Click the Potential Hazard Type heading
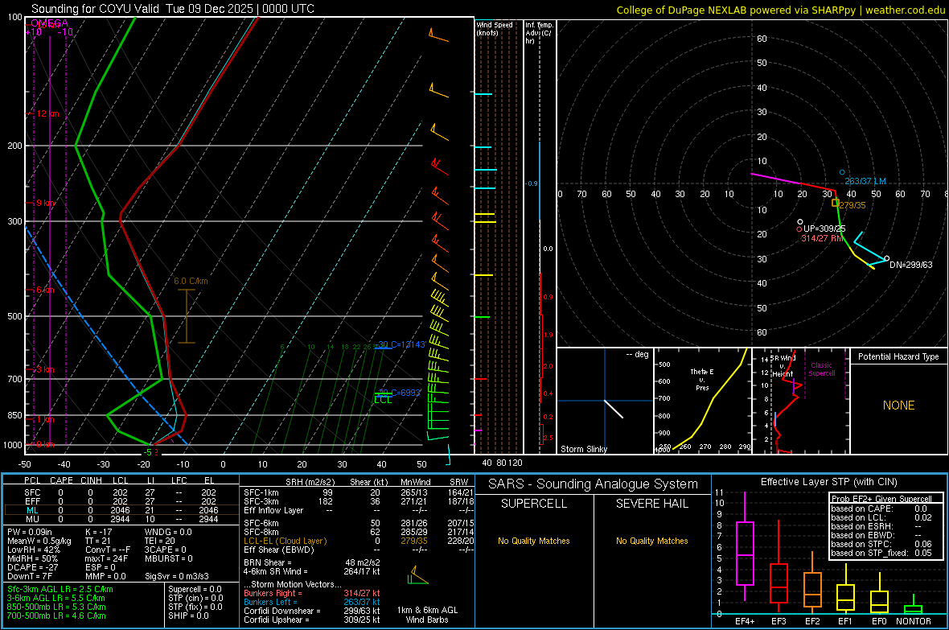 click(898, 356)
